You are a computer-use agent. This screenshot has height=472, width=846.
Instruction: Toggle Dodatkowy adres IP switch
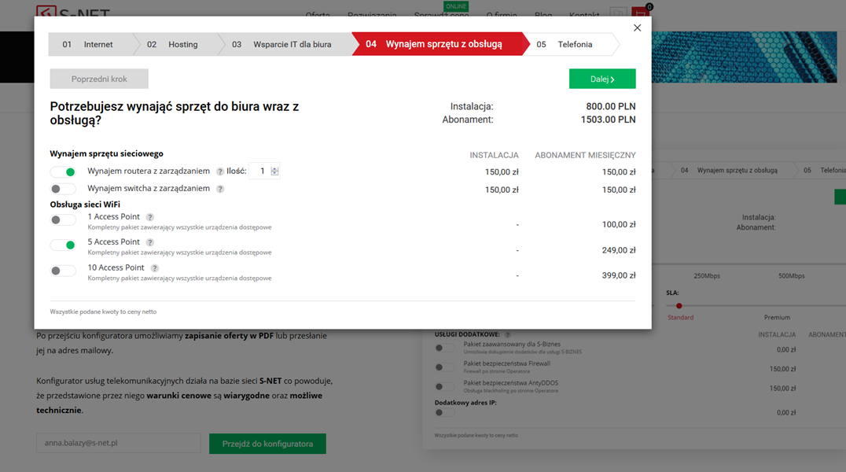pyautogui.click(x=445, y=412)
